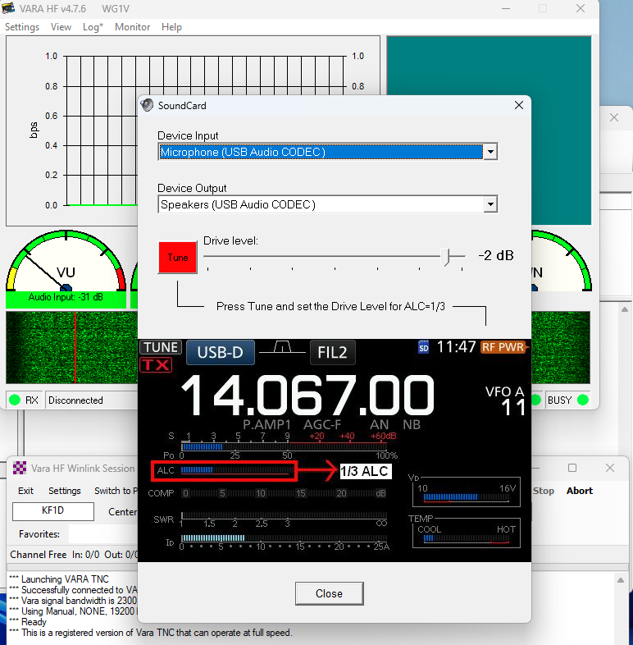The image size is (633, 645).
Task: Click the green RX indicator light
Action: 15,400
